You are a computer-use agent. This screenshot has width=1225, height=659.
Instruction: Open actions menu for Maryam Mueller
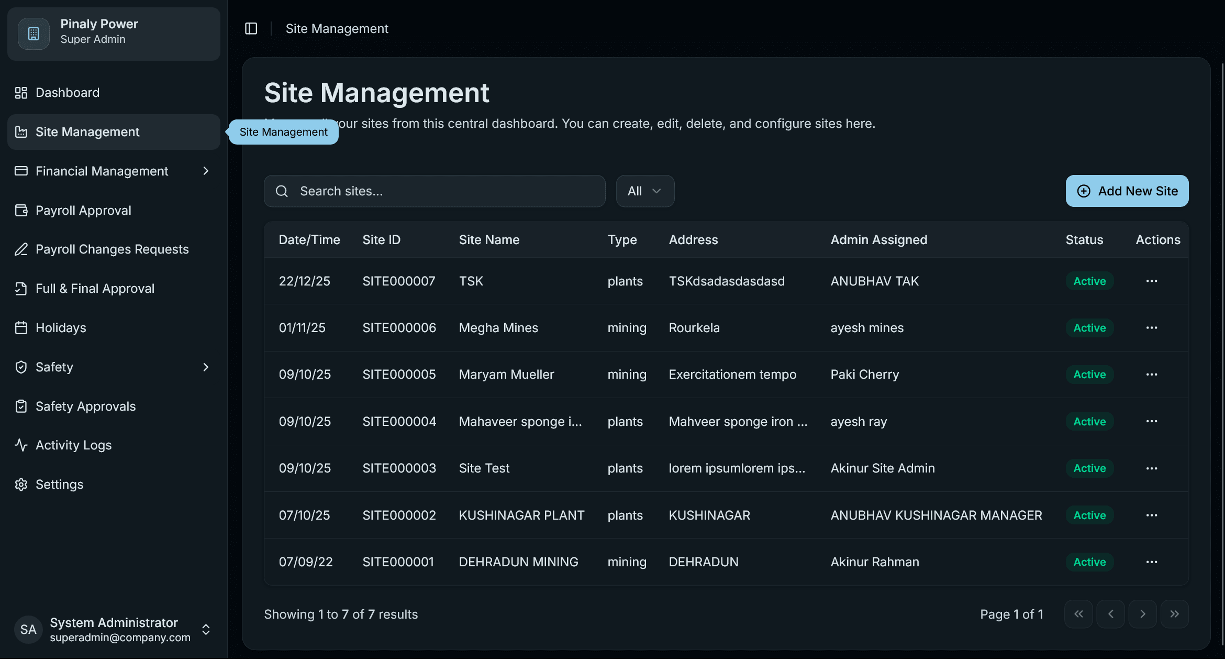tap(1152, 375)
